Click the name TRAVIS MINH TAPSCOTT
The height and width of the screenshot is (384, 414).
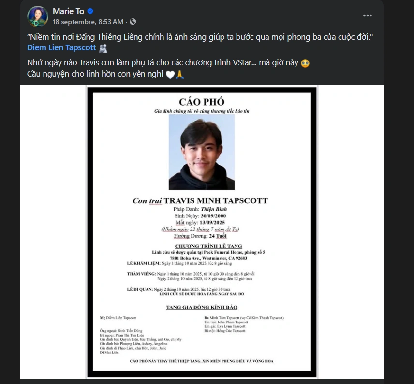tap(216, 200)
